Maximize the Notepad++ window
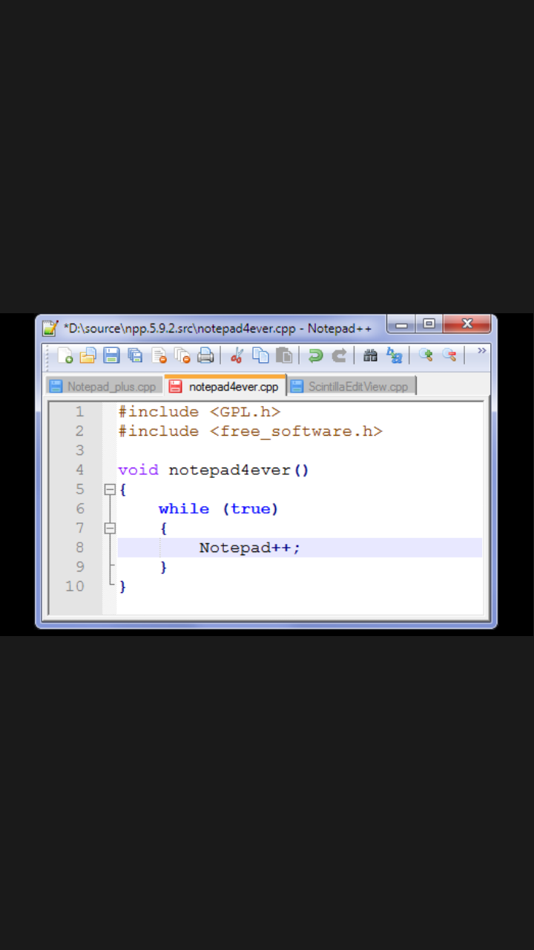Screen dimensions: 534x950 [429, 324]
